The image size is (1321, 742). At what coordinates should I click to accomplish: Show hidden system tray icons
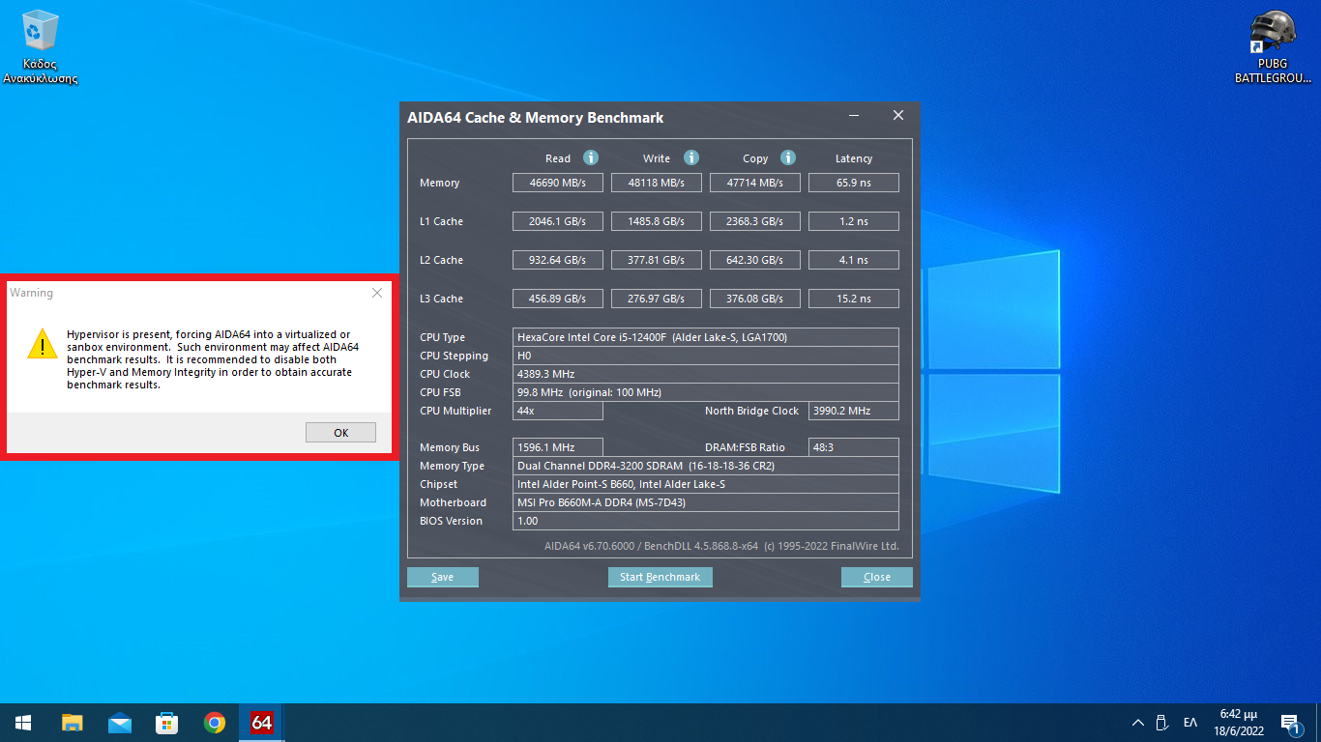pos(1138,723)
